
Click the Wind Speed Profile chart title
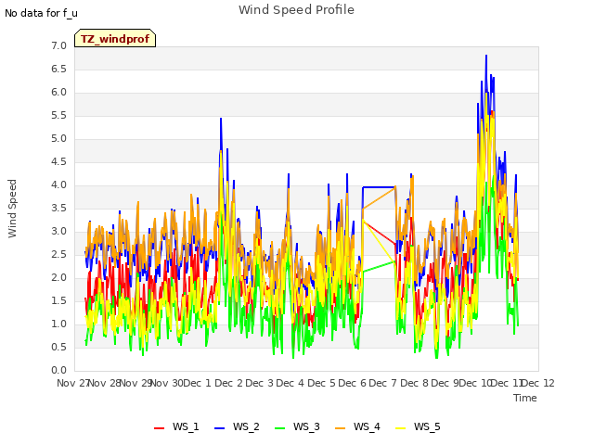click(296, 10)
